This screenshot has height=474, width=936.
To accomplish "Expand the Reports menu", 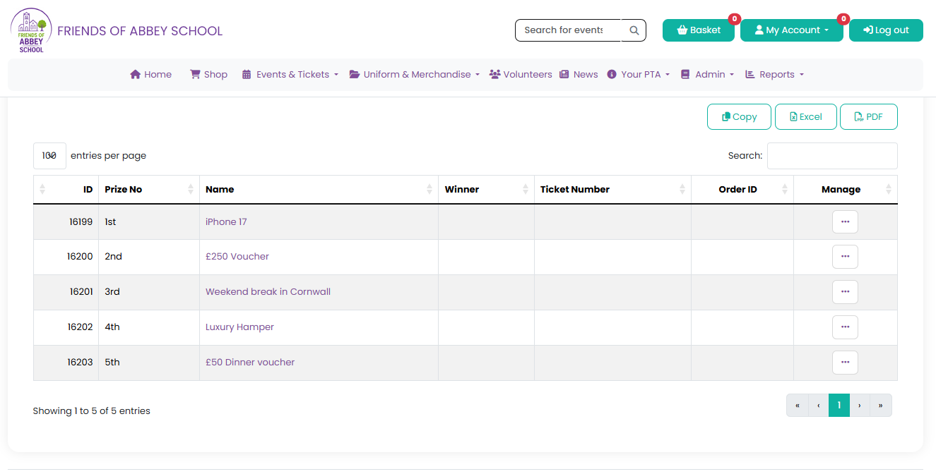I will (775, 74).
